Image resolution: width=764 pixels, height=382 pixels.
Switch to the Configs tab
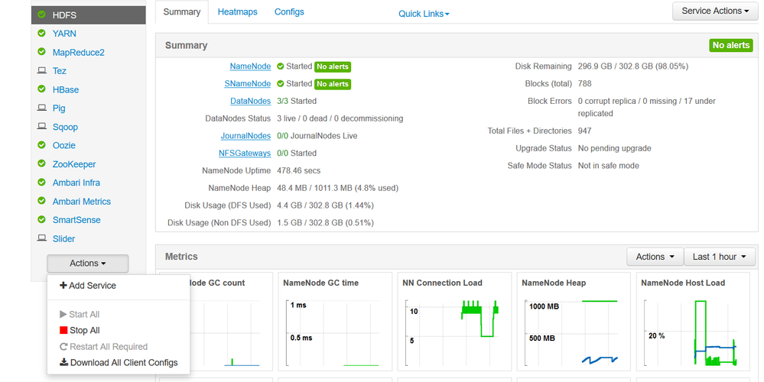coord(289,12)
